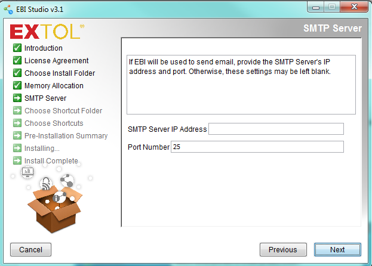Click the Choose Install Folder step label

click(x=60, y=73)
